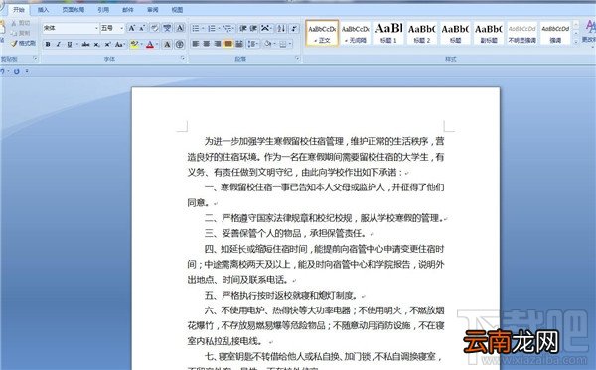Click the font color (red A) icon

pyautogui.click(x=150, y=44)
